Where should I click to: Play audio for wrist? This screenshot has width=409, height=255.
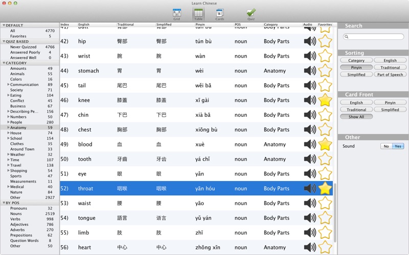coord(310,56)
